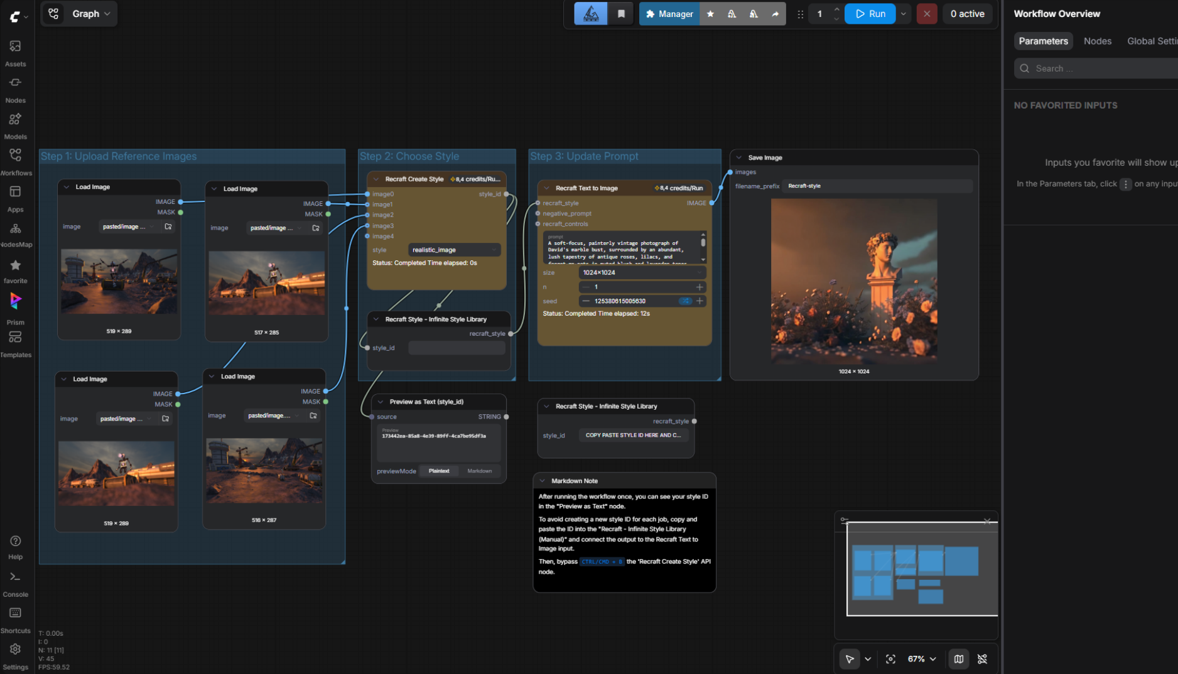The width and height of the screenshot is (1178, 674).
Task: Expand the 67% zoom level dropdown
Action: [x=922, y=659]
